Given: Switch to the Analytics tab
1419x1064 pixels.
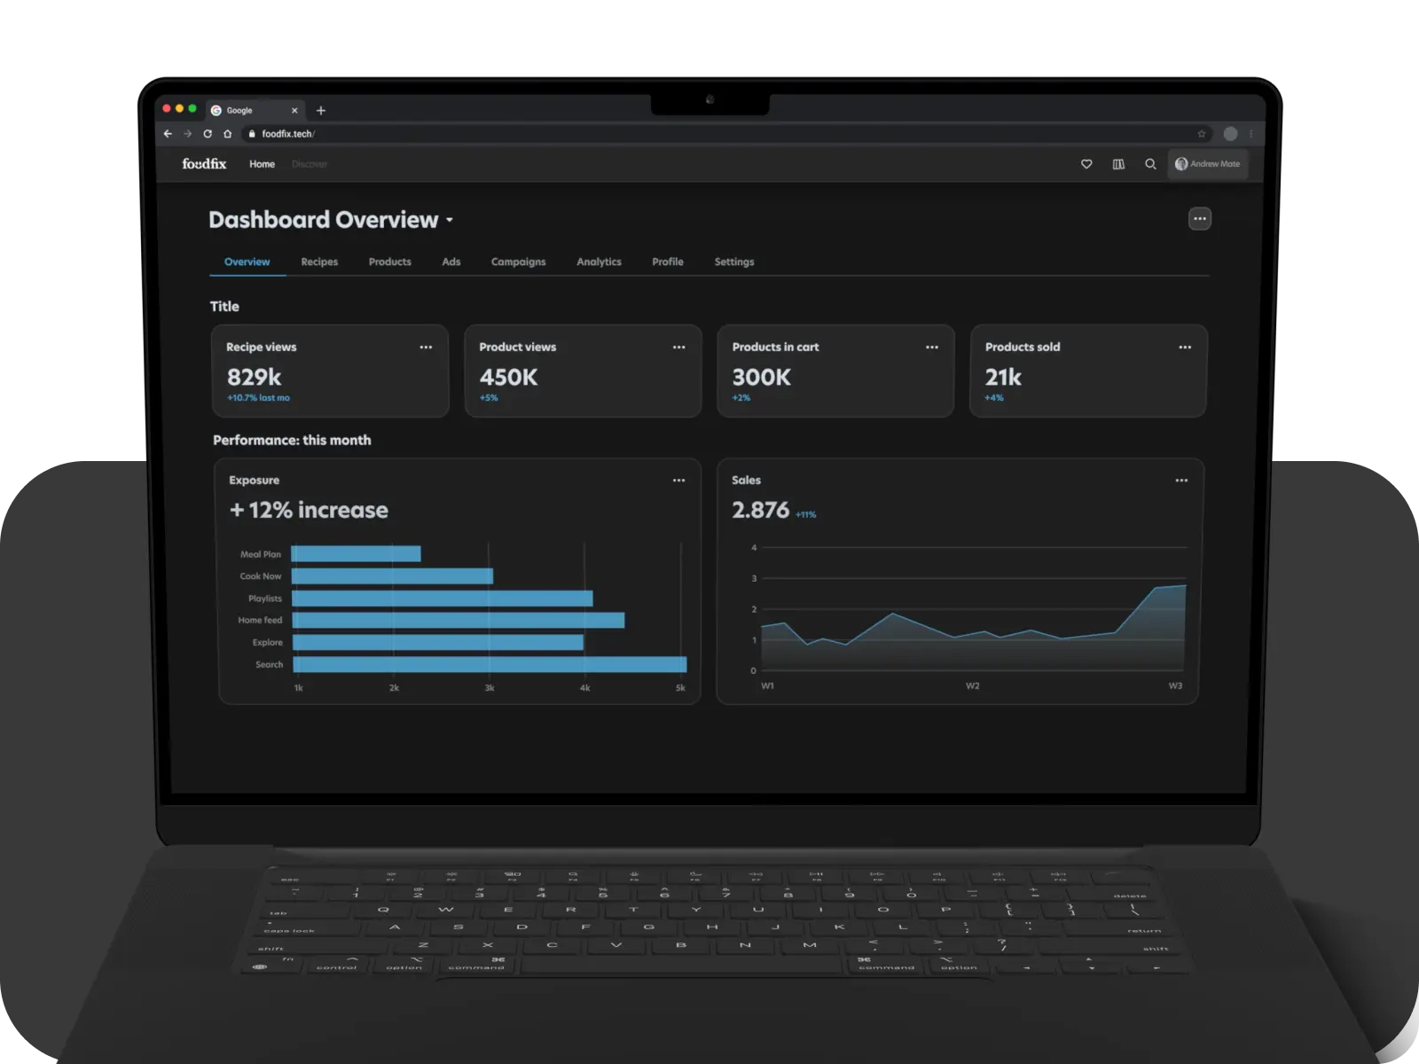Looking at the screenshot, I should [599, 262].
